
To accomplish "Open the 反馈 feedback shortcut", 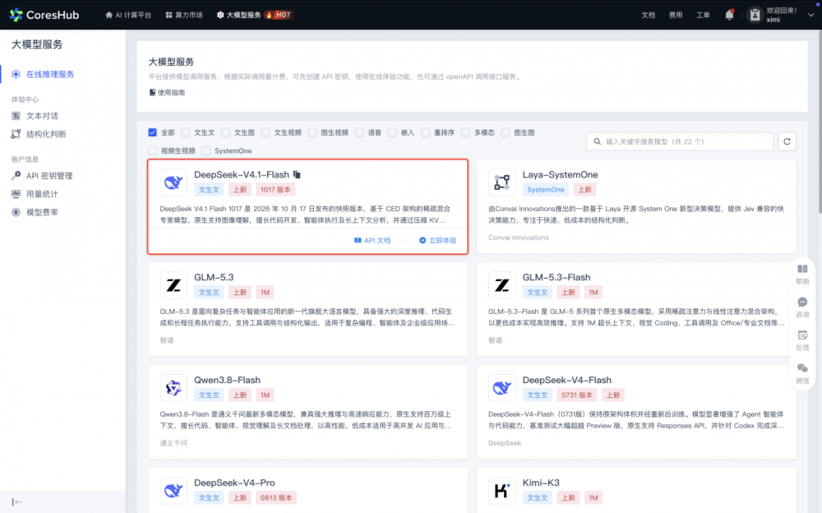I will pos(802,340).
